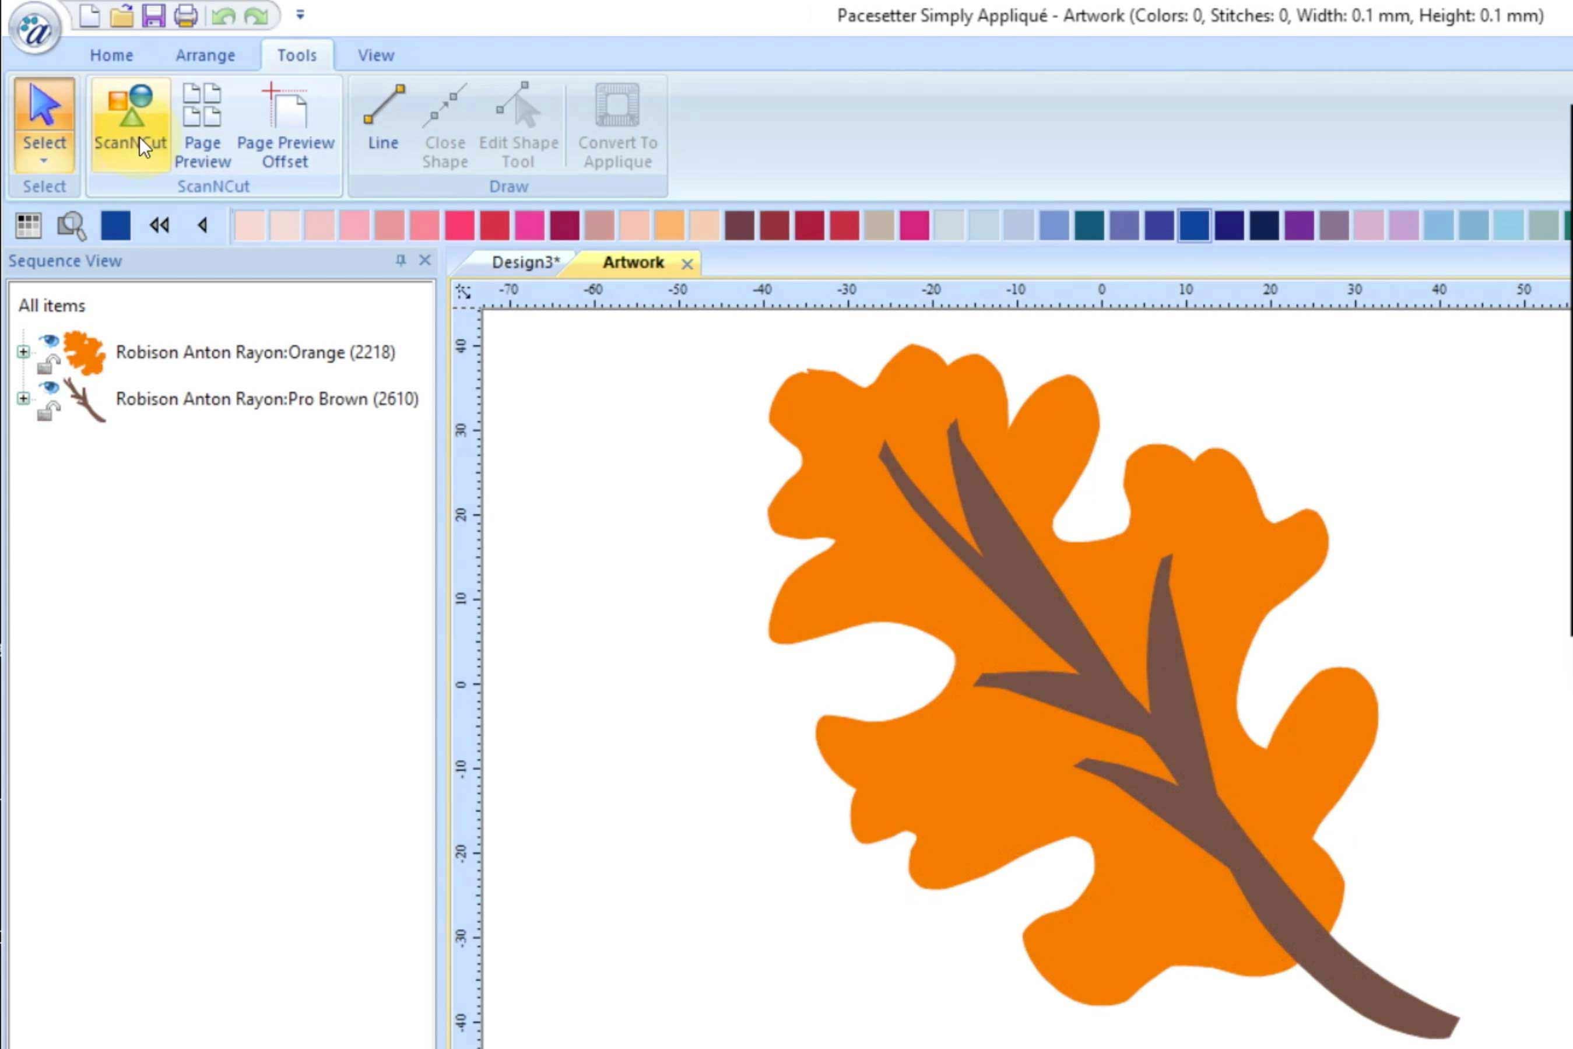Select the Line drawing tool
1573x1049 pixels.
383,121
